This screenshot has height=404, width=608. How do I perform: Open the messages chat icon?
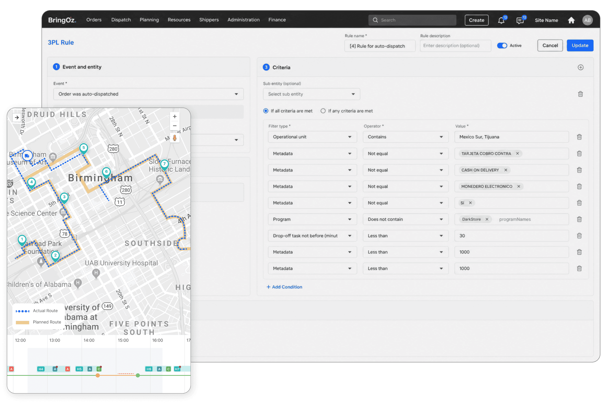pyautogui.click(x=520, y=20)
